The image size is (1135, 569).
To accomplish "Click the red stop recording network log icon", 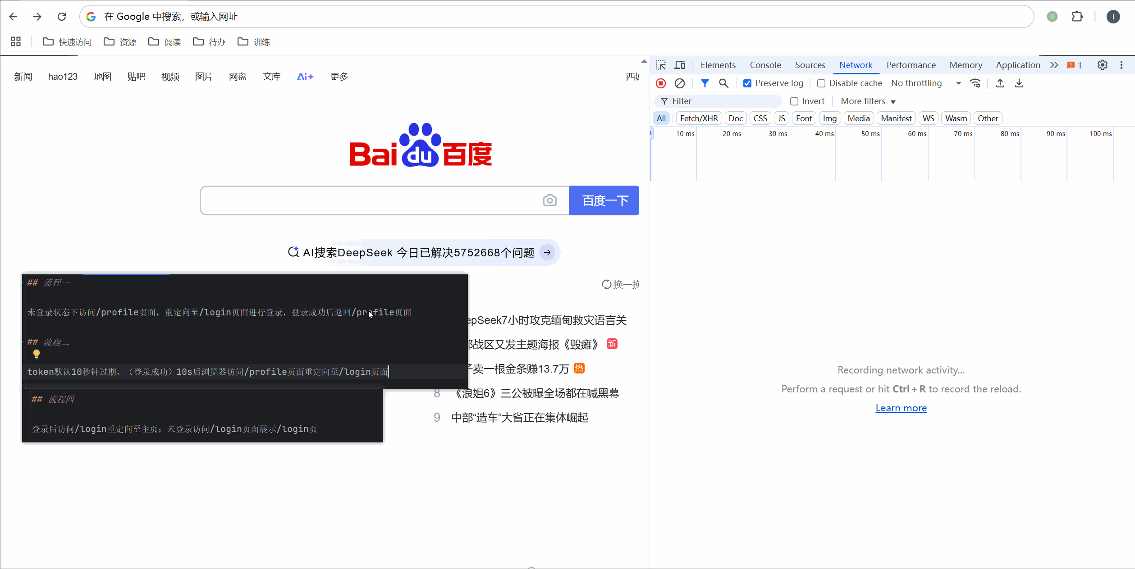I will pos(661,83).
